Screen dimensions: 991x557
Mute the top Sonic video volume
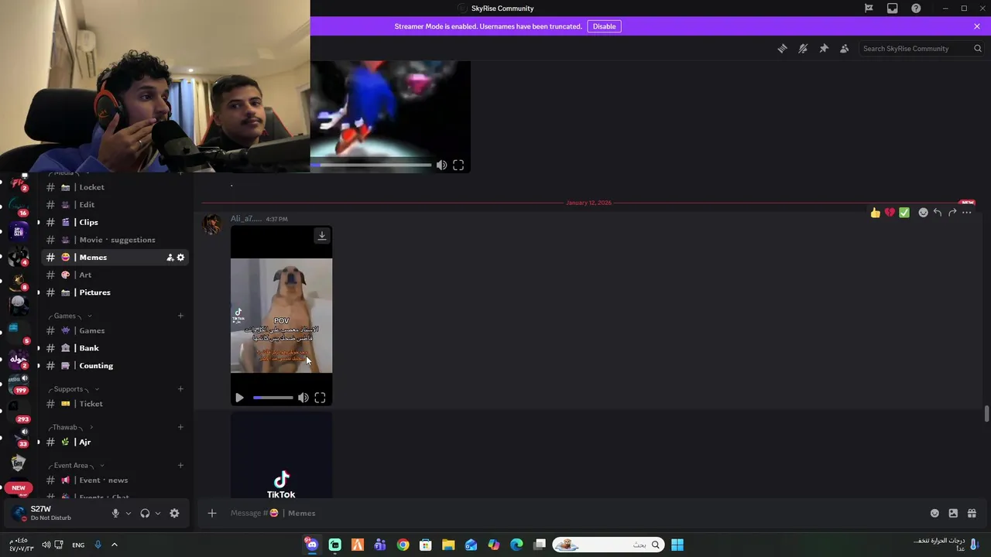point(441,165)
